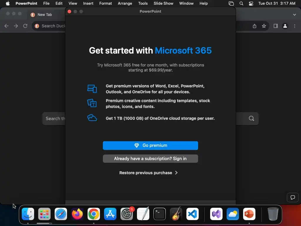
Task: Open the browser profile icon
Action: [x=285, y=26]
